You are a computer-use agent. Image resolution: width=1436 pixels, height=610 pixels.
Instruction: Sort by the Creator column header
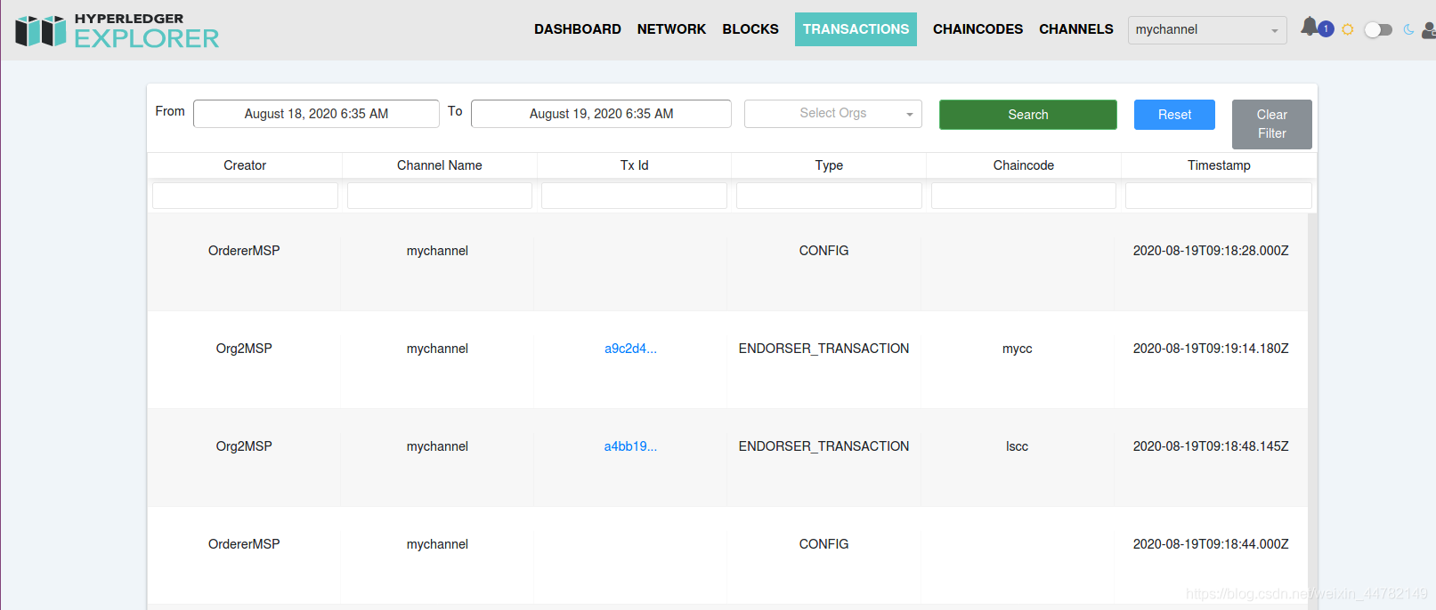point(245,165)
